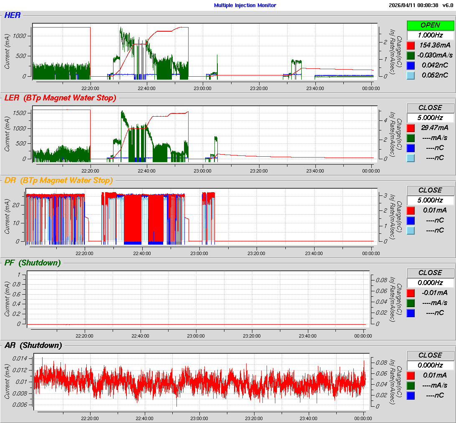Click the Multiple Injection Monitor title
This screenshot has height=423, width=456.
tap(245, 5)
